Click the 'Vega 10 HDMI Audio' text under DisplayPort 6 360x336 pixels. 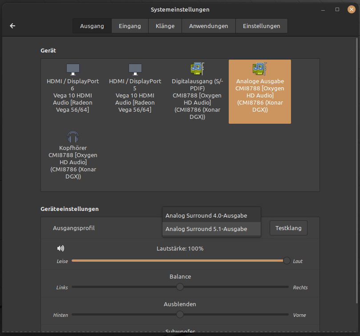(73, 99)
